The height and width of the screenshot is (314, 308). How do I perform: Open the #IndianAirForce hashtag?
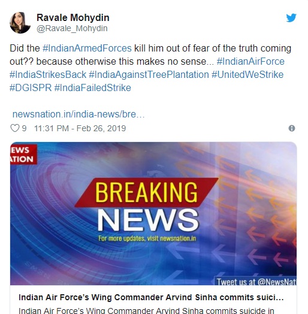tap(250, 62)
